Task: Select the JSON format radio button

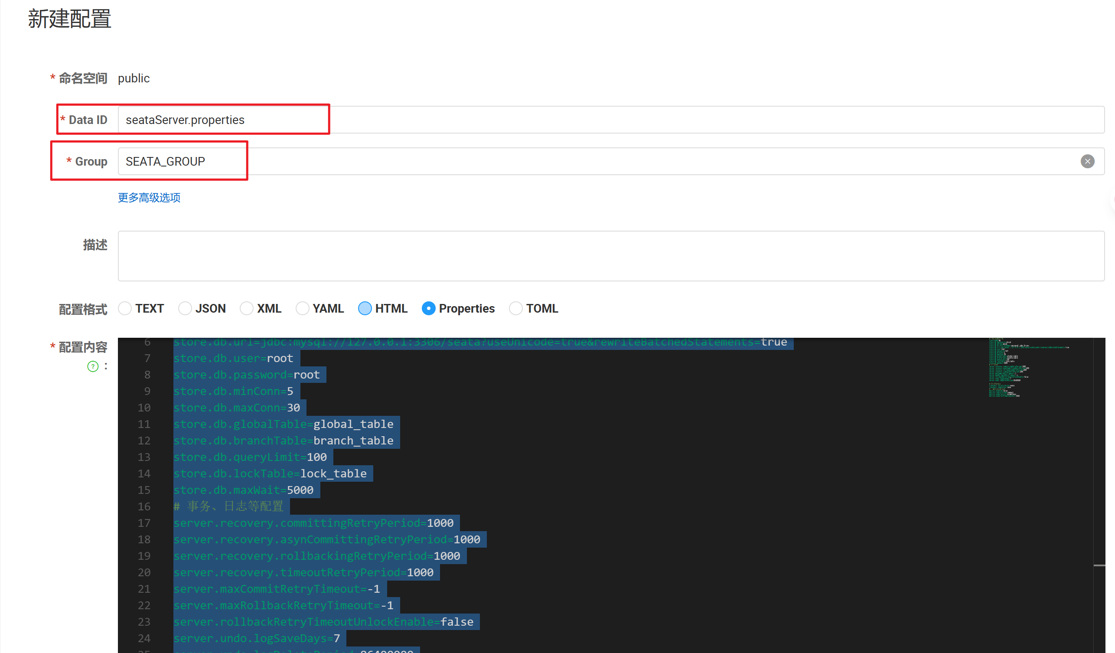Action: [x=185, y=308]
